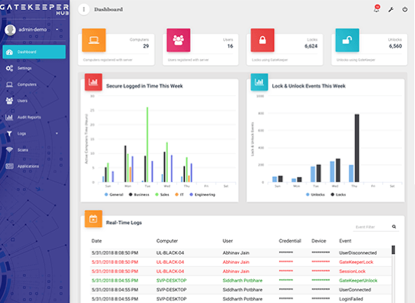The image size is (415, 303).
Task: Click the tall Locks bar on Thursday
Action: 357,148
